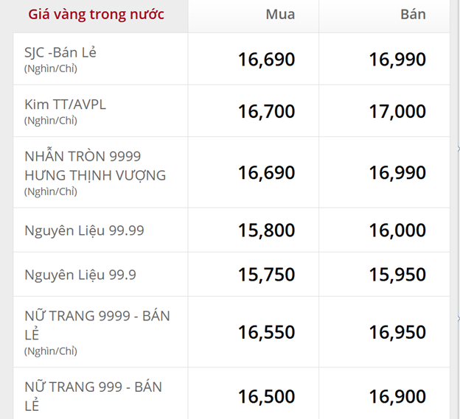This screenshot has width=460, height=419.
Task: Click NỮ TRANG 9999 buy price 16,550
Action: 266,332
